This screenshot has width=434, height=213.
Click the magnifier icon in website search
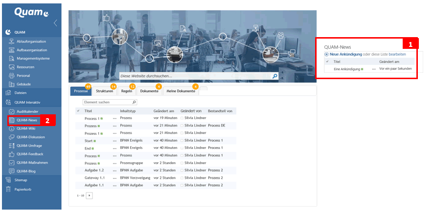[x=274, y=76]
